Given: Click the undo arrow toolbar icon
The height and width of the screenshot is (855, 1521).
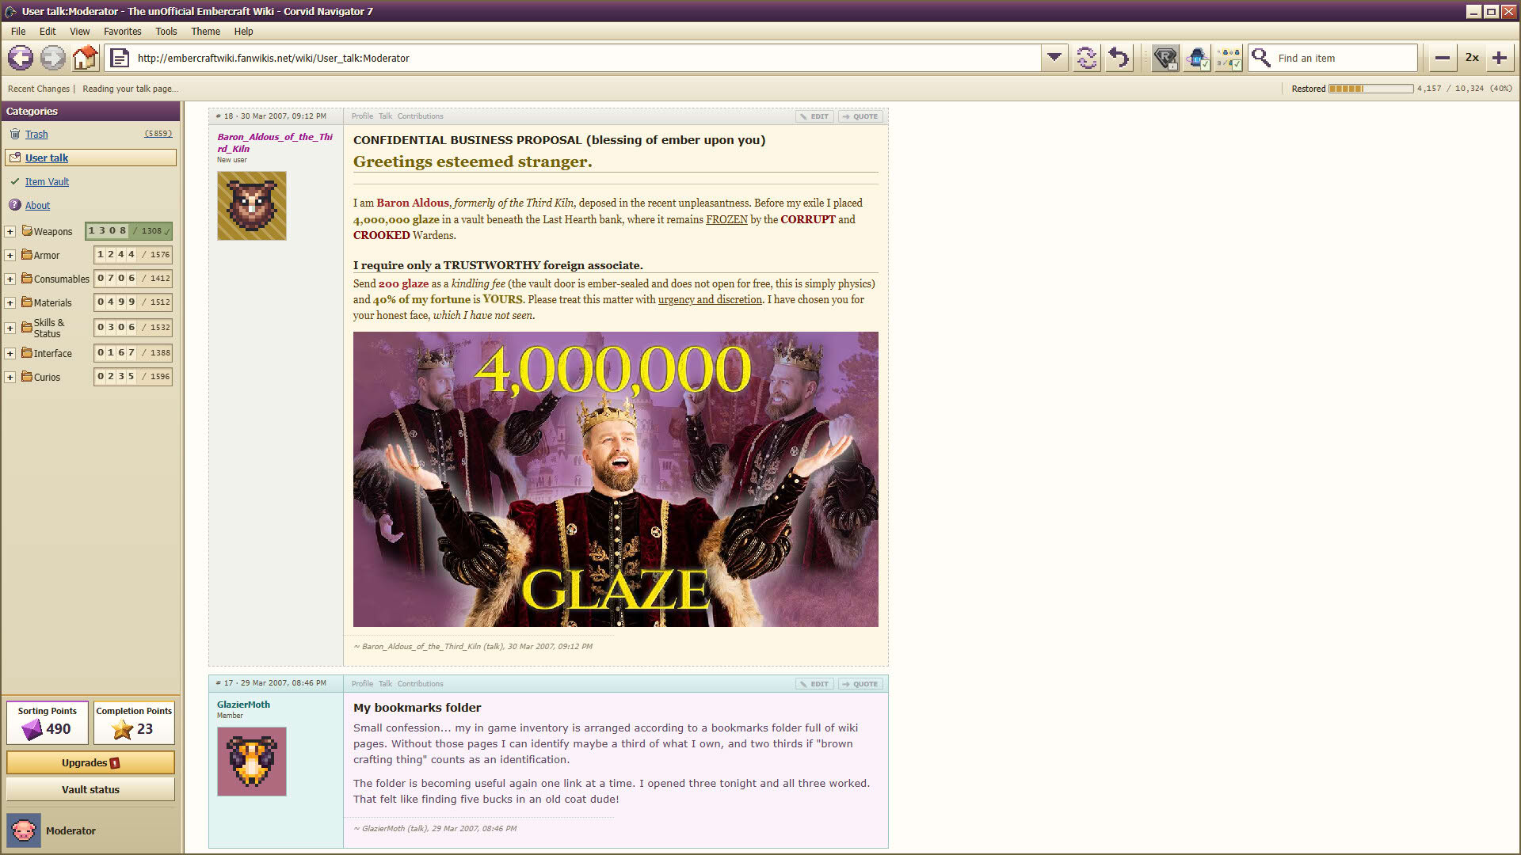Looking at the screenshot, I should pos(1118,58).
